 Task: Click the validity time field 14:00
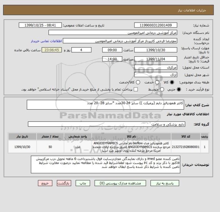(112, 59)
